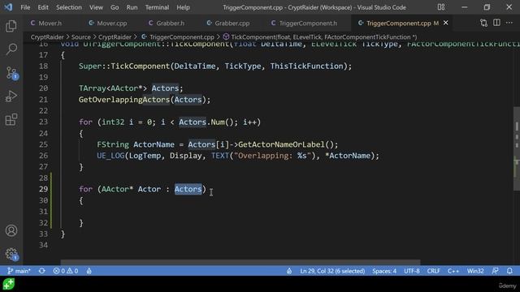Open notifications bell in status bar
Image resolution: width=520 pixels, height=292 pixels.
pyautogui.click(x=509, y=271)
